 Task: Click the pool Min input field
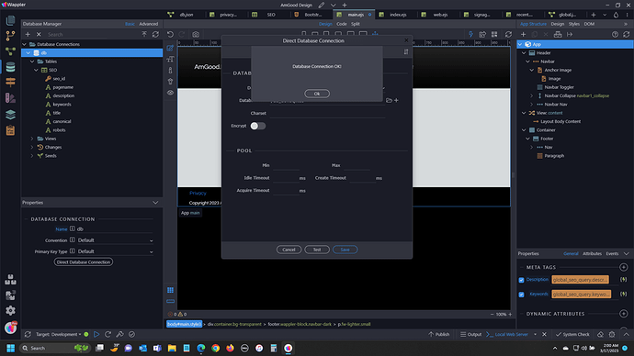286,165
